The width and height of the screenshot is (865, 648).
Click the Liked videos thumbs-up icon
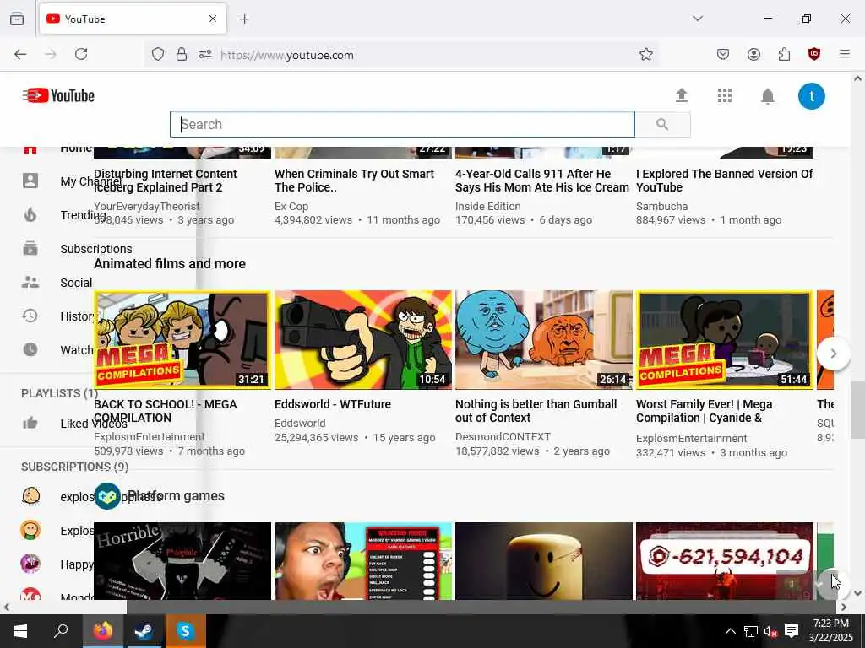point(30,423)
